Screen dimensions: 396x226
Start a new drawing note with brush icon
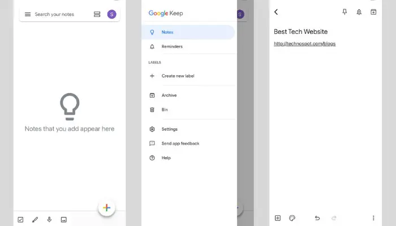(x=35, y=220)
